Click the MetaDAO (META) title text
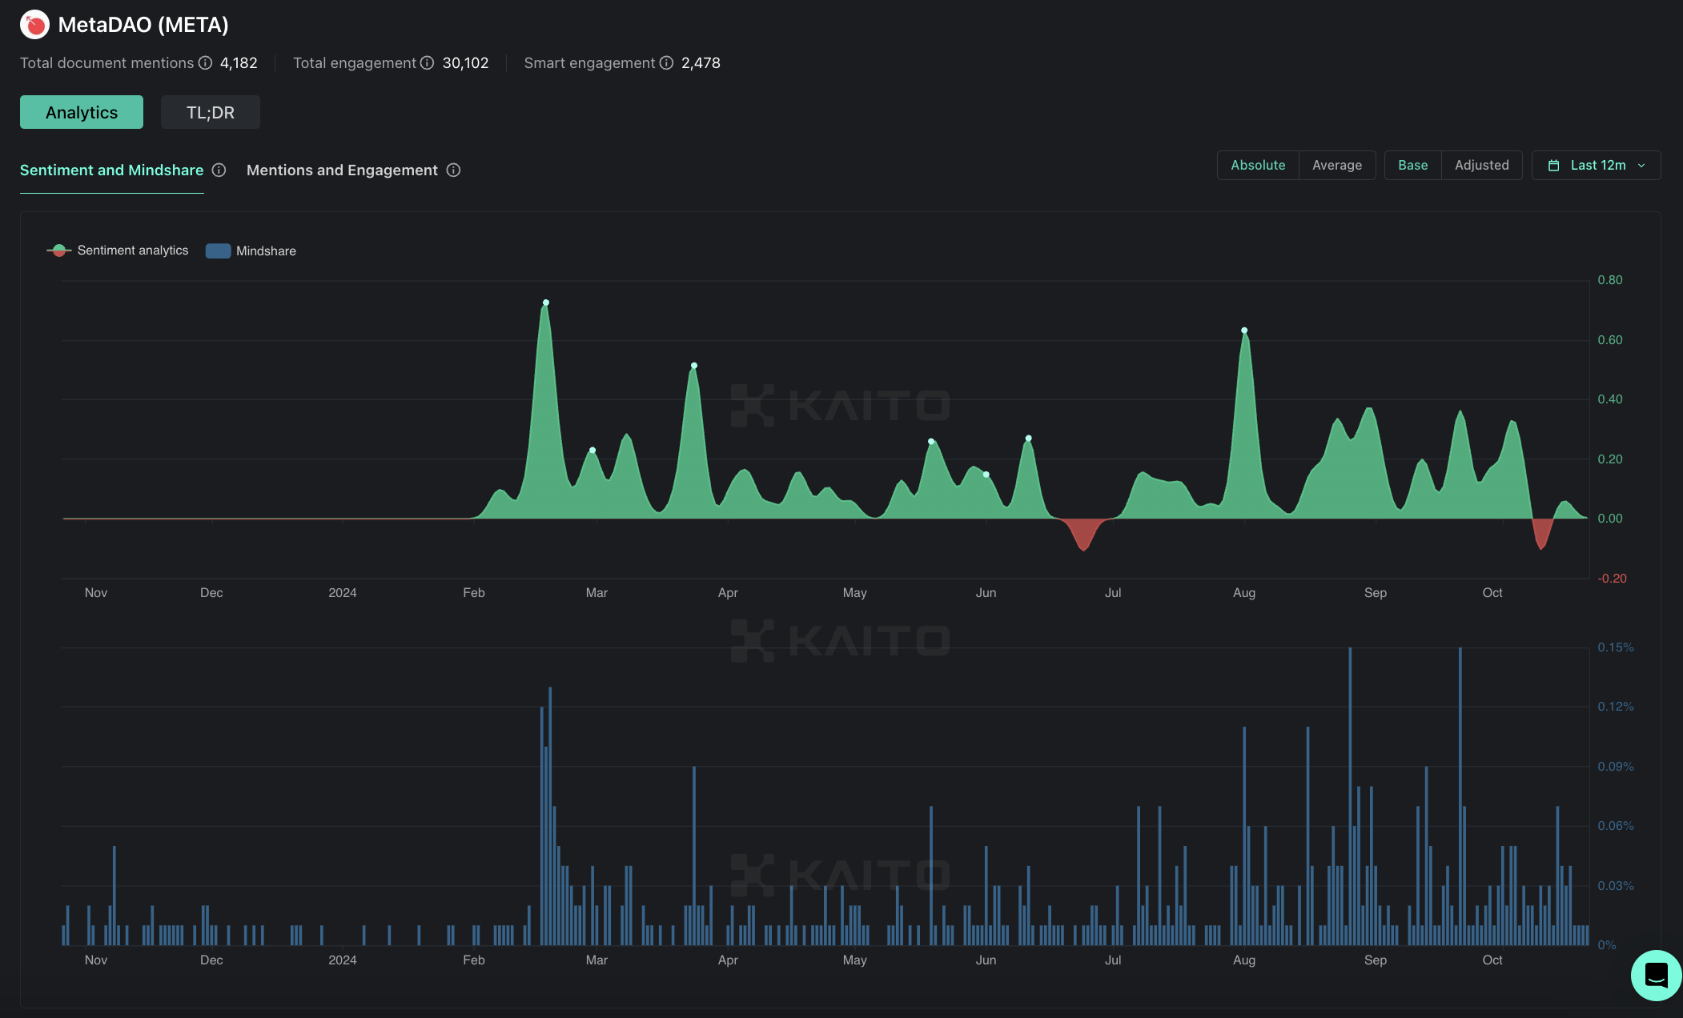This screenshot has width=1683, height=1018. [143, 25]
